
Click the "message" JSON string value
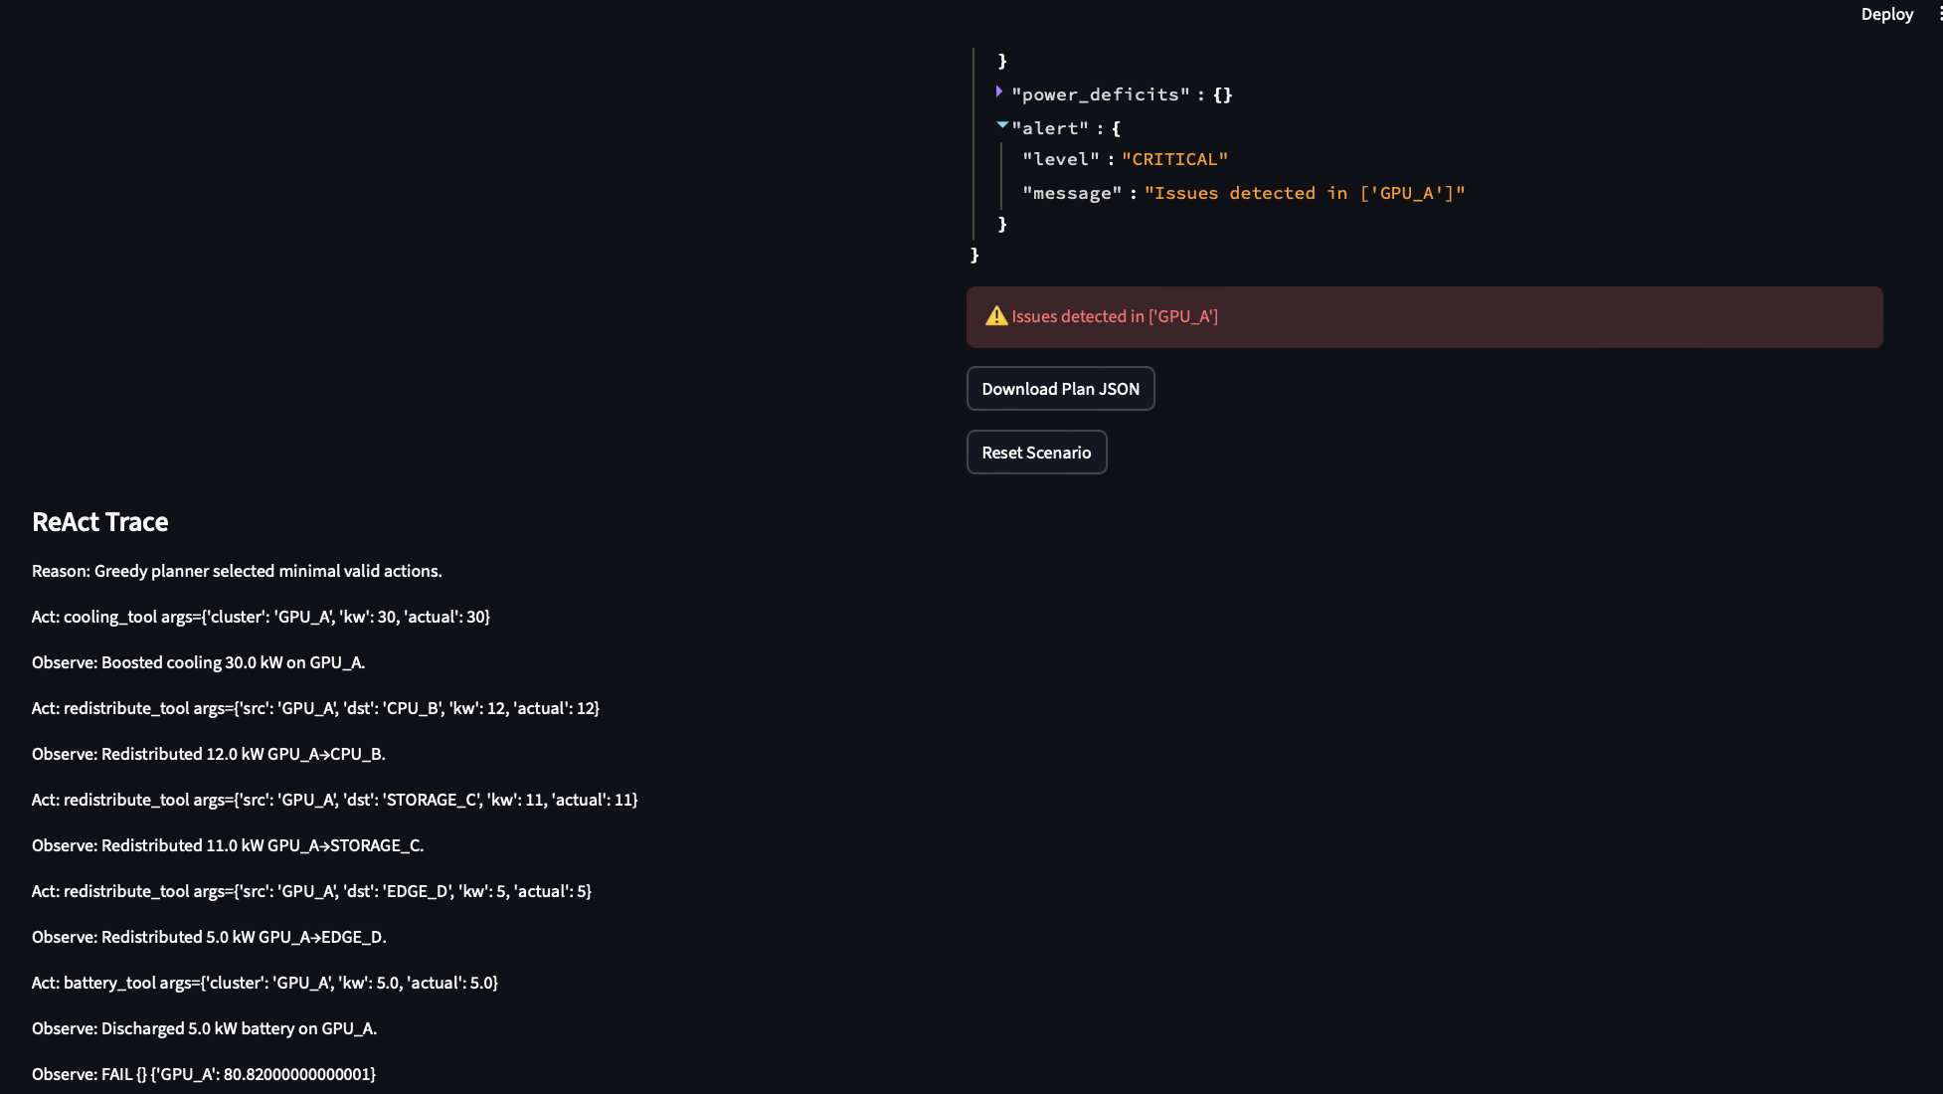pyautogui.click(x=1304, y=194)
